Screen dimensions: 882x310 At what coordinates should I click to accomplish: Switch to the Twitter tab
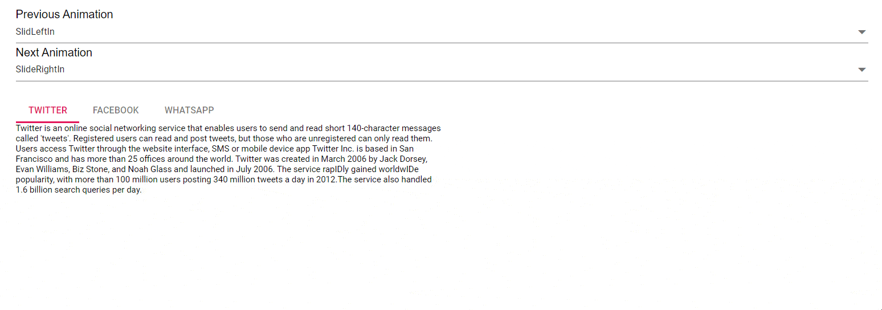coord(48,110)
